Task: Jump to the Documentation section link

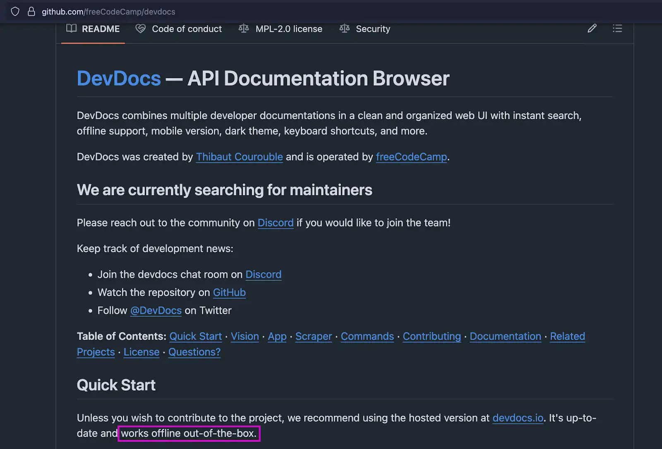Action: click(x=506, y=337)
